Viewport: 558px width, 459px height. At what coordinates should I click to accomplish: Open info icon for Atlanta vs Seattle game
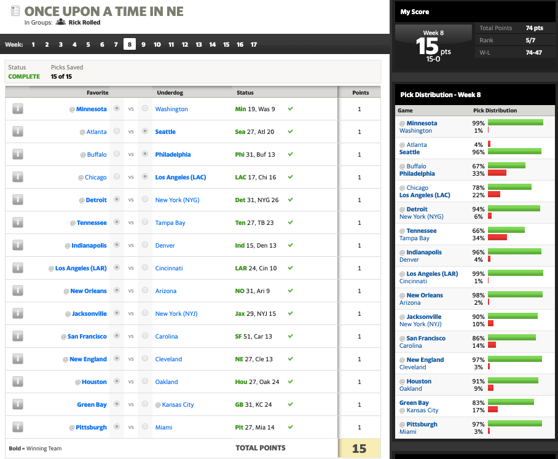tap(18, 131)
